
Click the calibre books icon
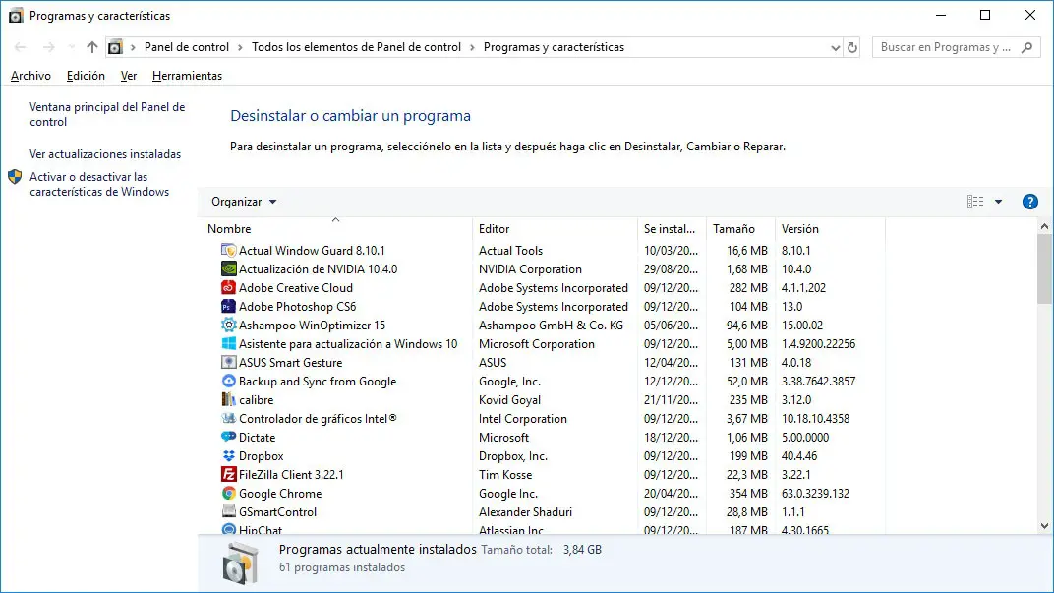228,400
